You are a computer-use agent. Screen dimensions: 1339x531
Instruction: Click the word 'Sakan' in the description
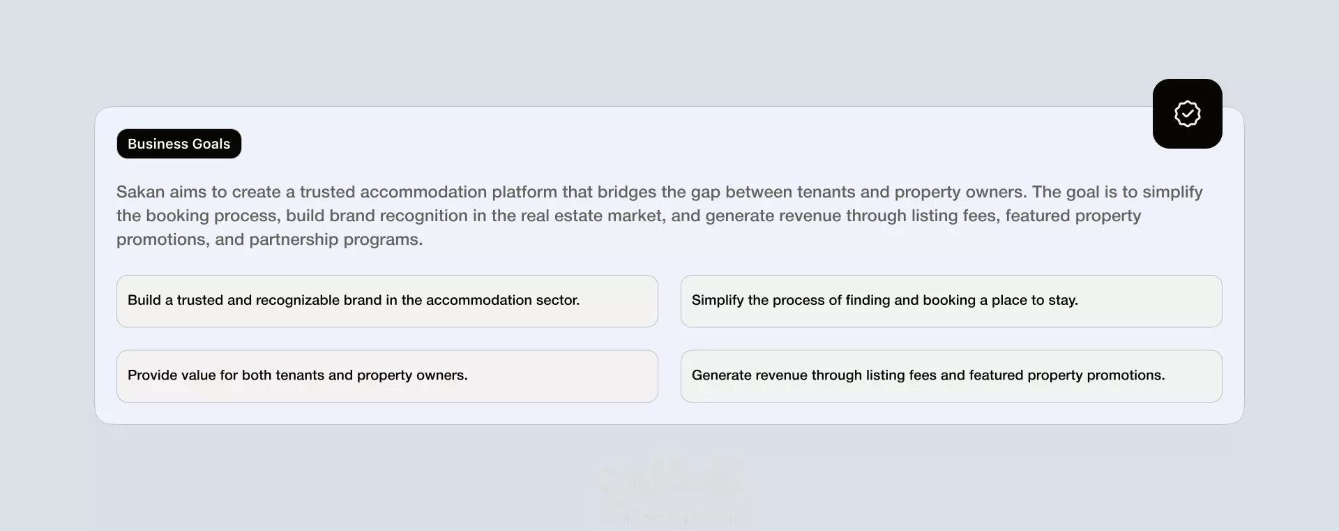141,192
